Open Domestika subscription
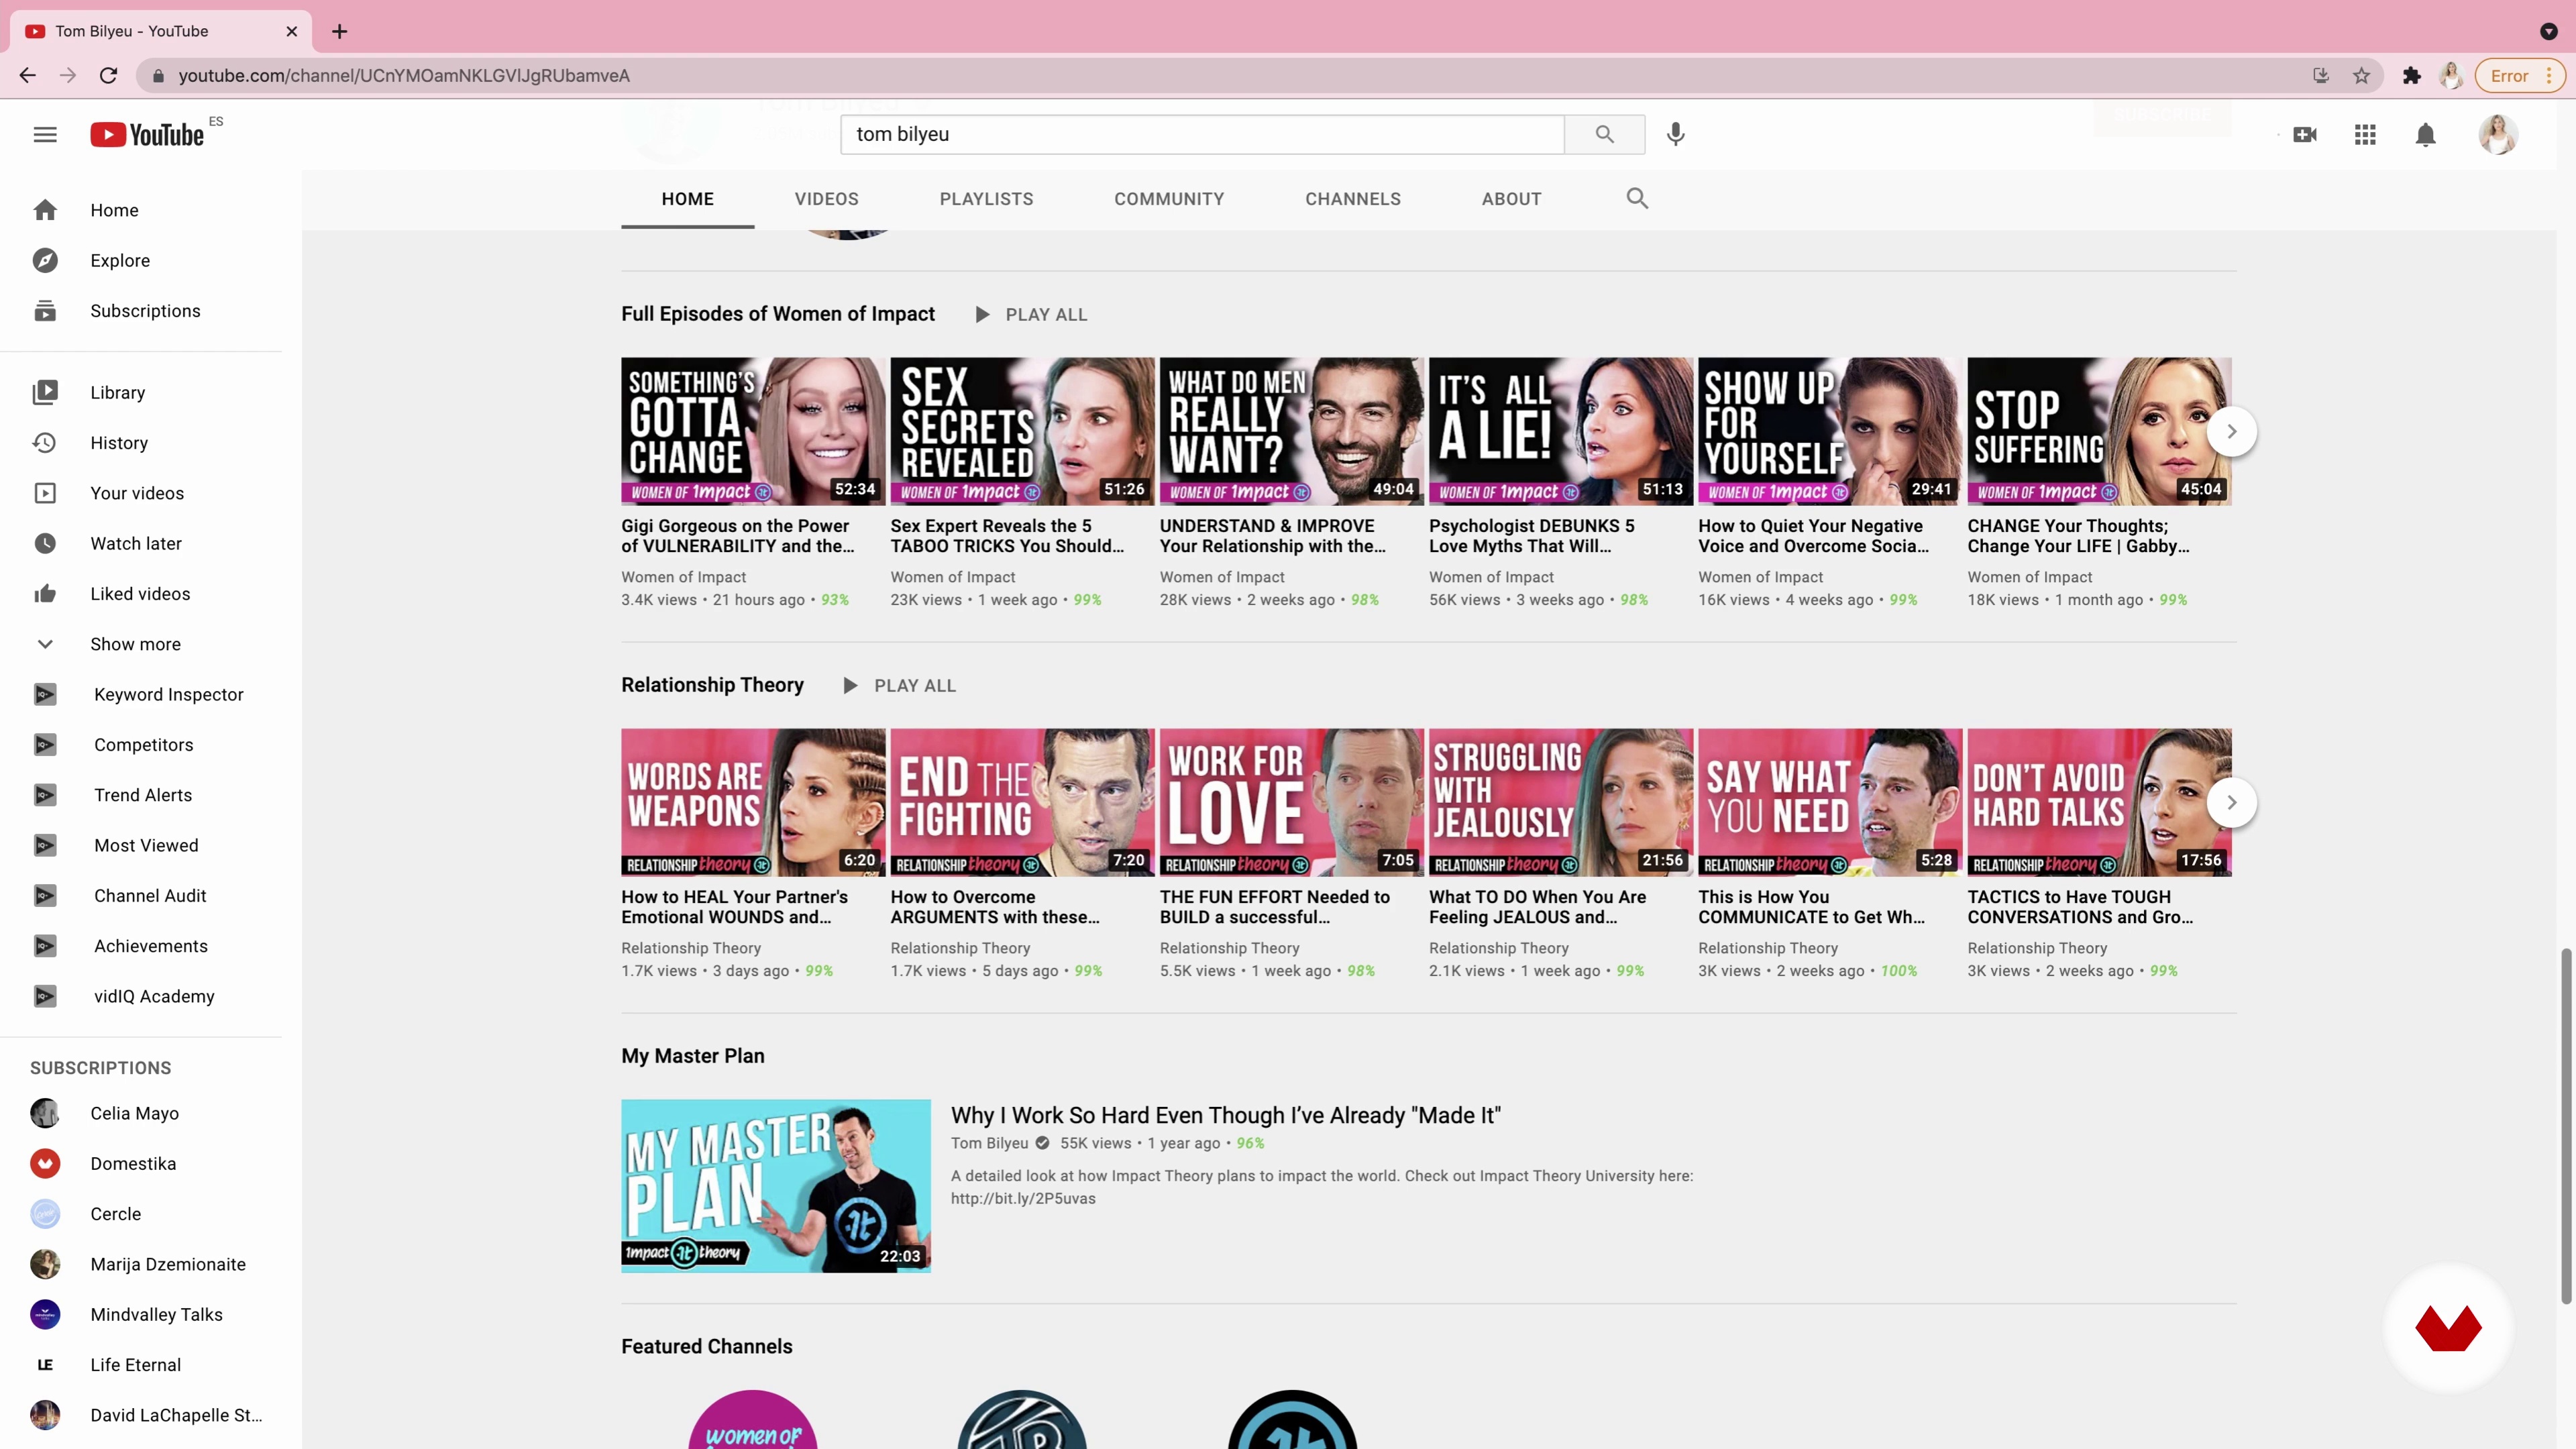The image size is (2576, 1449). click(x=141, y=1163)
